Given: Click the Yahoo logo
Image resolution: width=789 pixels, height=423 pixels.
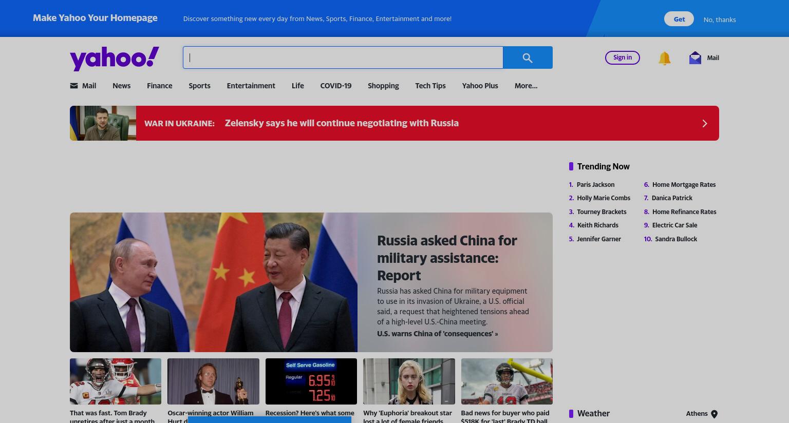Looking at the screenshot, I should pos(115,59).
